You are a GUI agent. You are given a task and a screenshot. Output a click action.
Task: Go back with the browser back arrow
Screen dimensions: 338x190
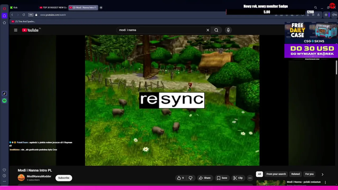pos(12,15)
